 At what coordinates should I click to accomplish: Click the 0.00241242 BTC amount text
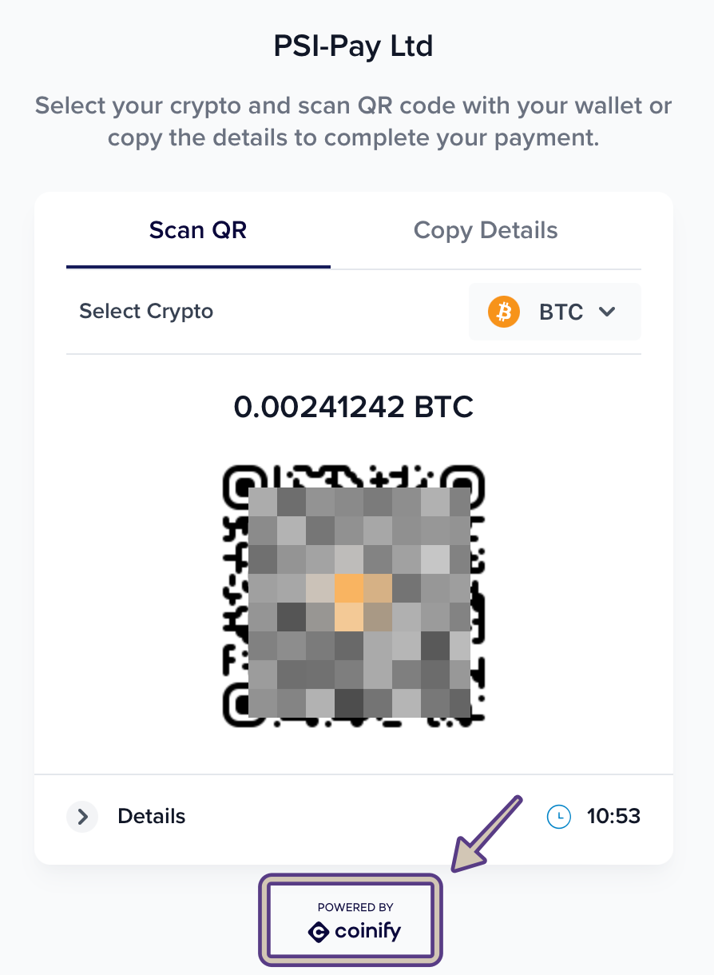pyautogui.click(x=354, y=407)
